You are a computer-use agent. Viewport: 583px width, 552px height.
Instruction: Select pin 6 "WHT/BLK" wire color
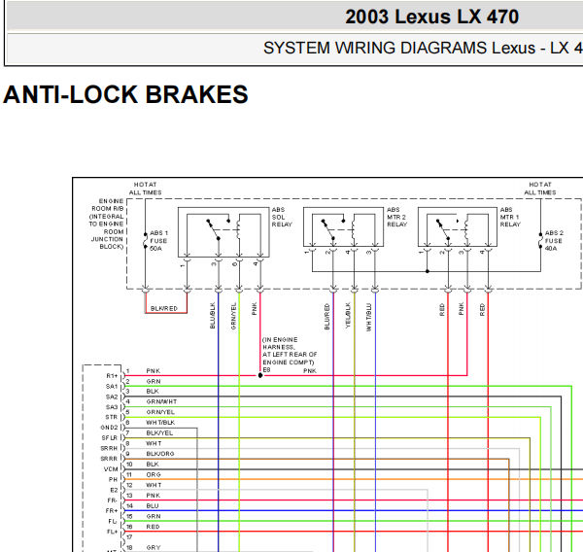click(x=160, y=423)
